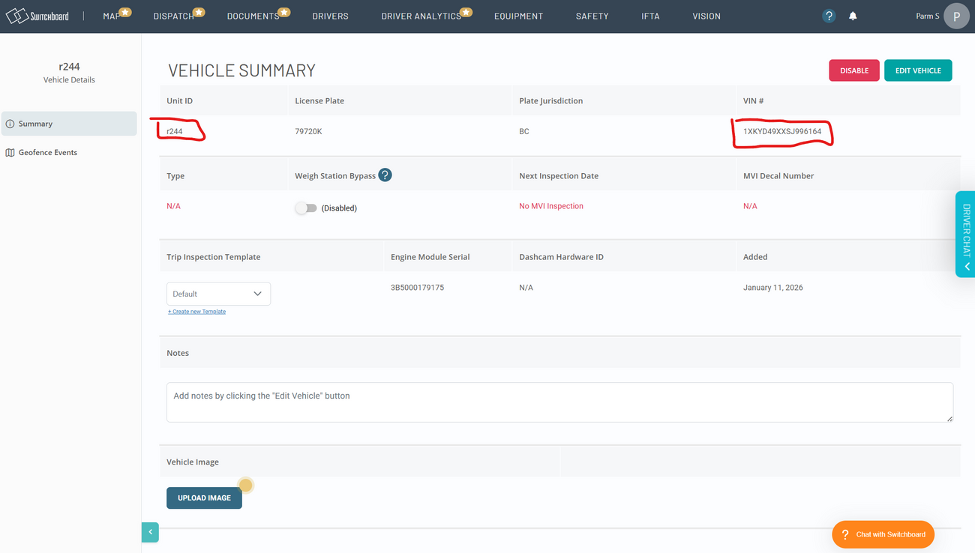This screenshot has height=553, width=975.
Task: Open the EQUIPMENT menu item
Action: point(518,16)
